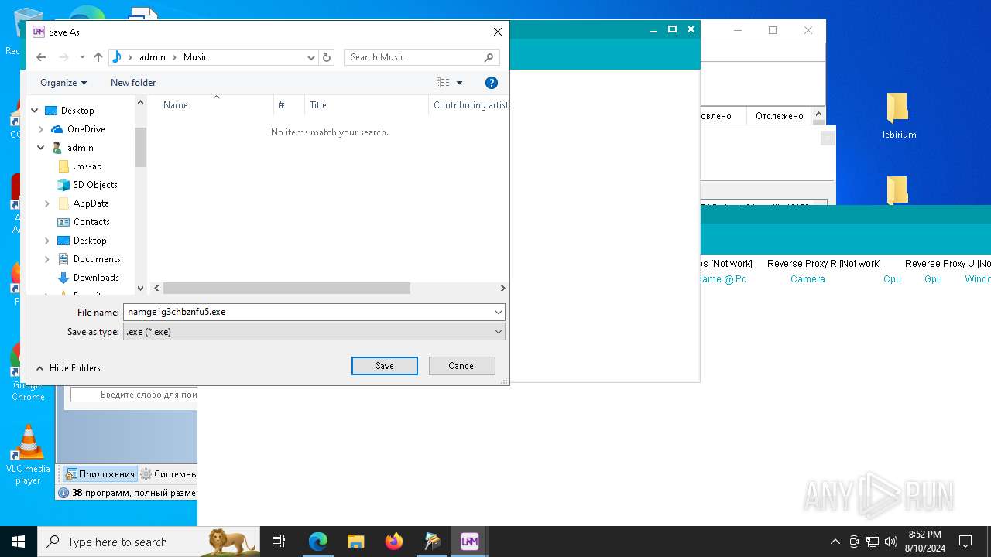Open Save as type dropdown

tap(314, 332)
